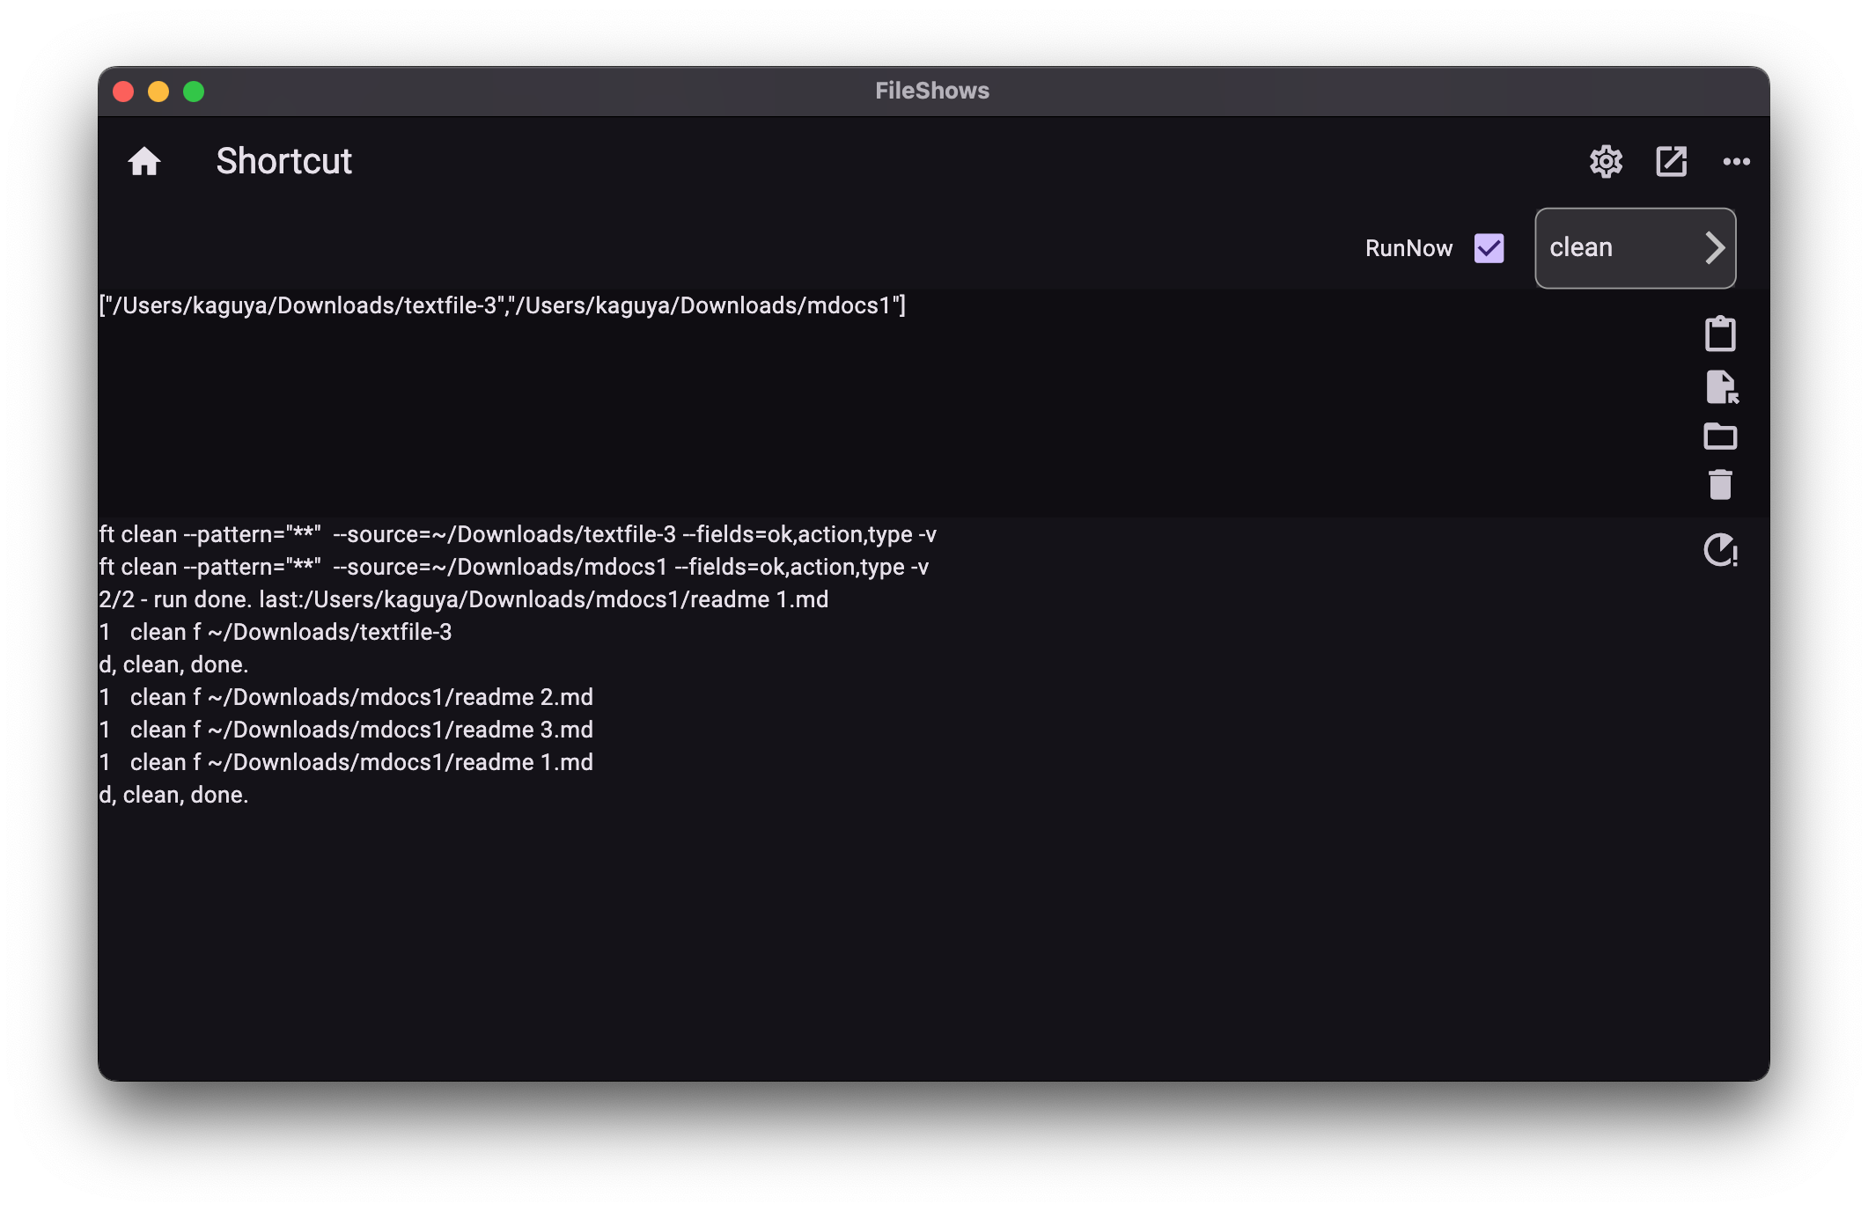Viewport: 1868px width, 1211px height.
Task: Click the open-in-new-window icon
Action: [1671, 162]
